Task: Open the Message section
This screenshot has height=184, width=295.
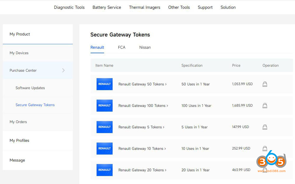Action: point(38,160)
